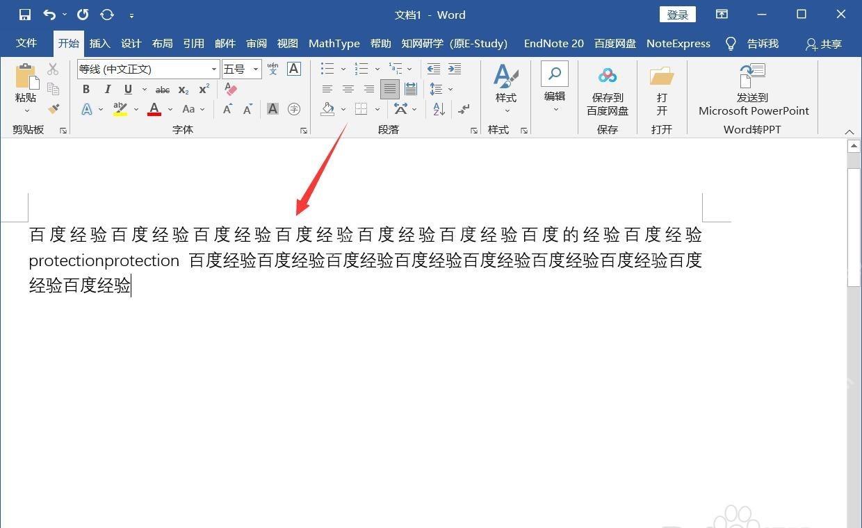Switch to the EndNote 20 tab

554,43
